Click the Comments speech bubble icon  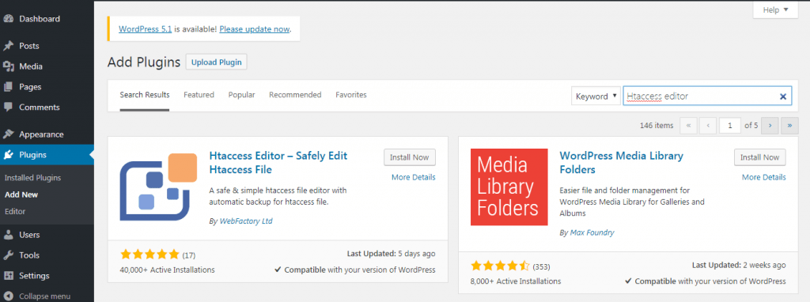click(8, 108)
